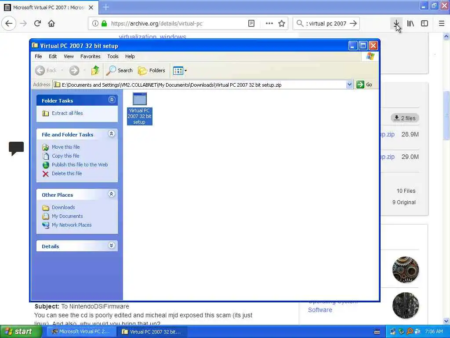Click the Firefox search box
Image resolution: width=450 pixels, height=338 pixels.
326,24
